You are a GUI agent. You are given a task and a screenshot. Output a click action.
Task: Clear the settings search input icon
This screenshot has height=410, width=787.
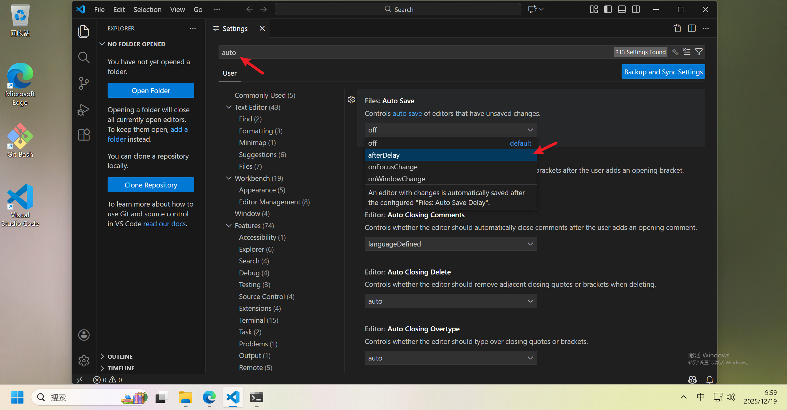[x=686, y=52]
